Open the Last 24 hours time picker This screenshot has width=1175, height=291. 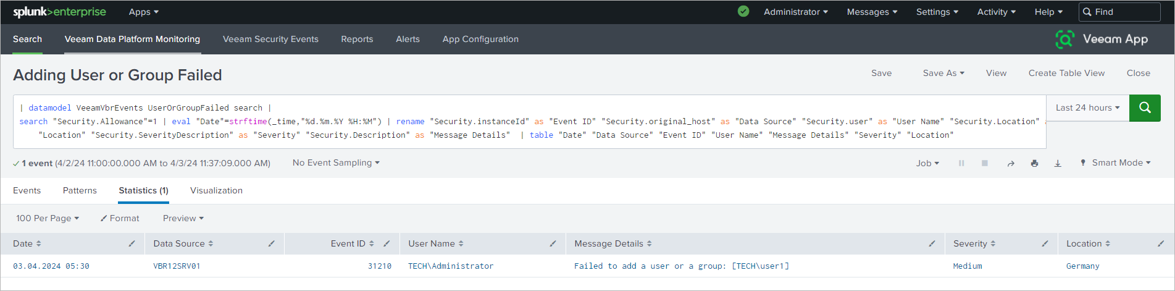coord(1087,108)
